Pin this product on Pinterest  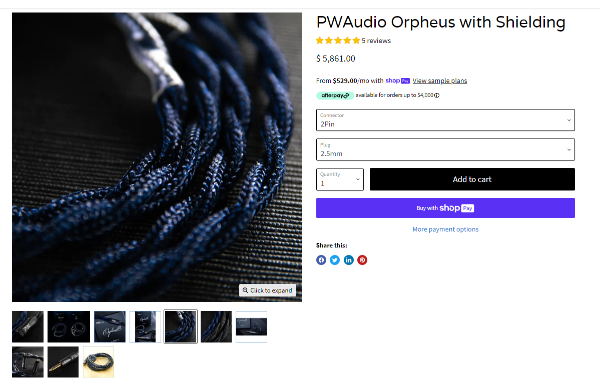pos(362,260)
